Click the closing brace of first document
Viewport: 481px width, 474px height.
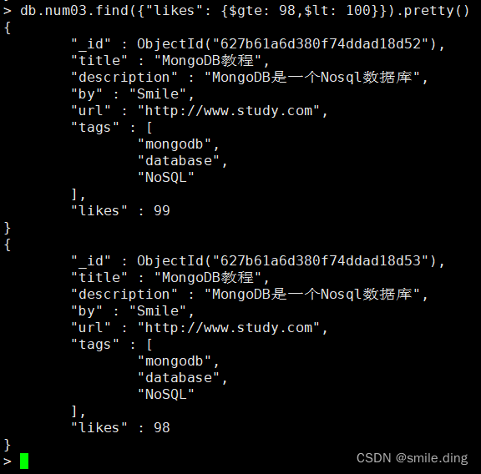pyautogui.click(x=8, y=228)
